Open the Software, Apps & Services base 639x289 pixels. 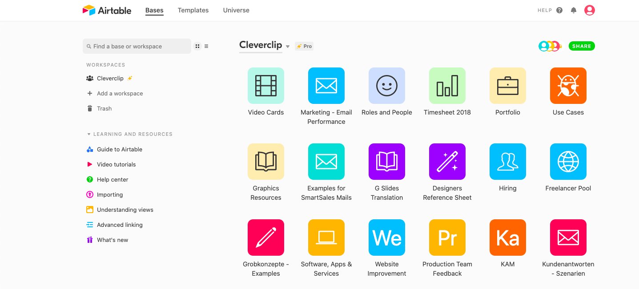326,238
